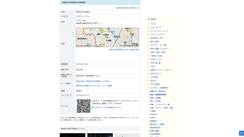Click the mail icon beside URLをメールで送る
Image resolution: width=244 pixels, height=137 pixels.
(93, 108)
